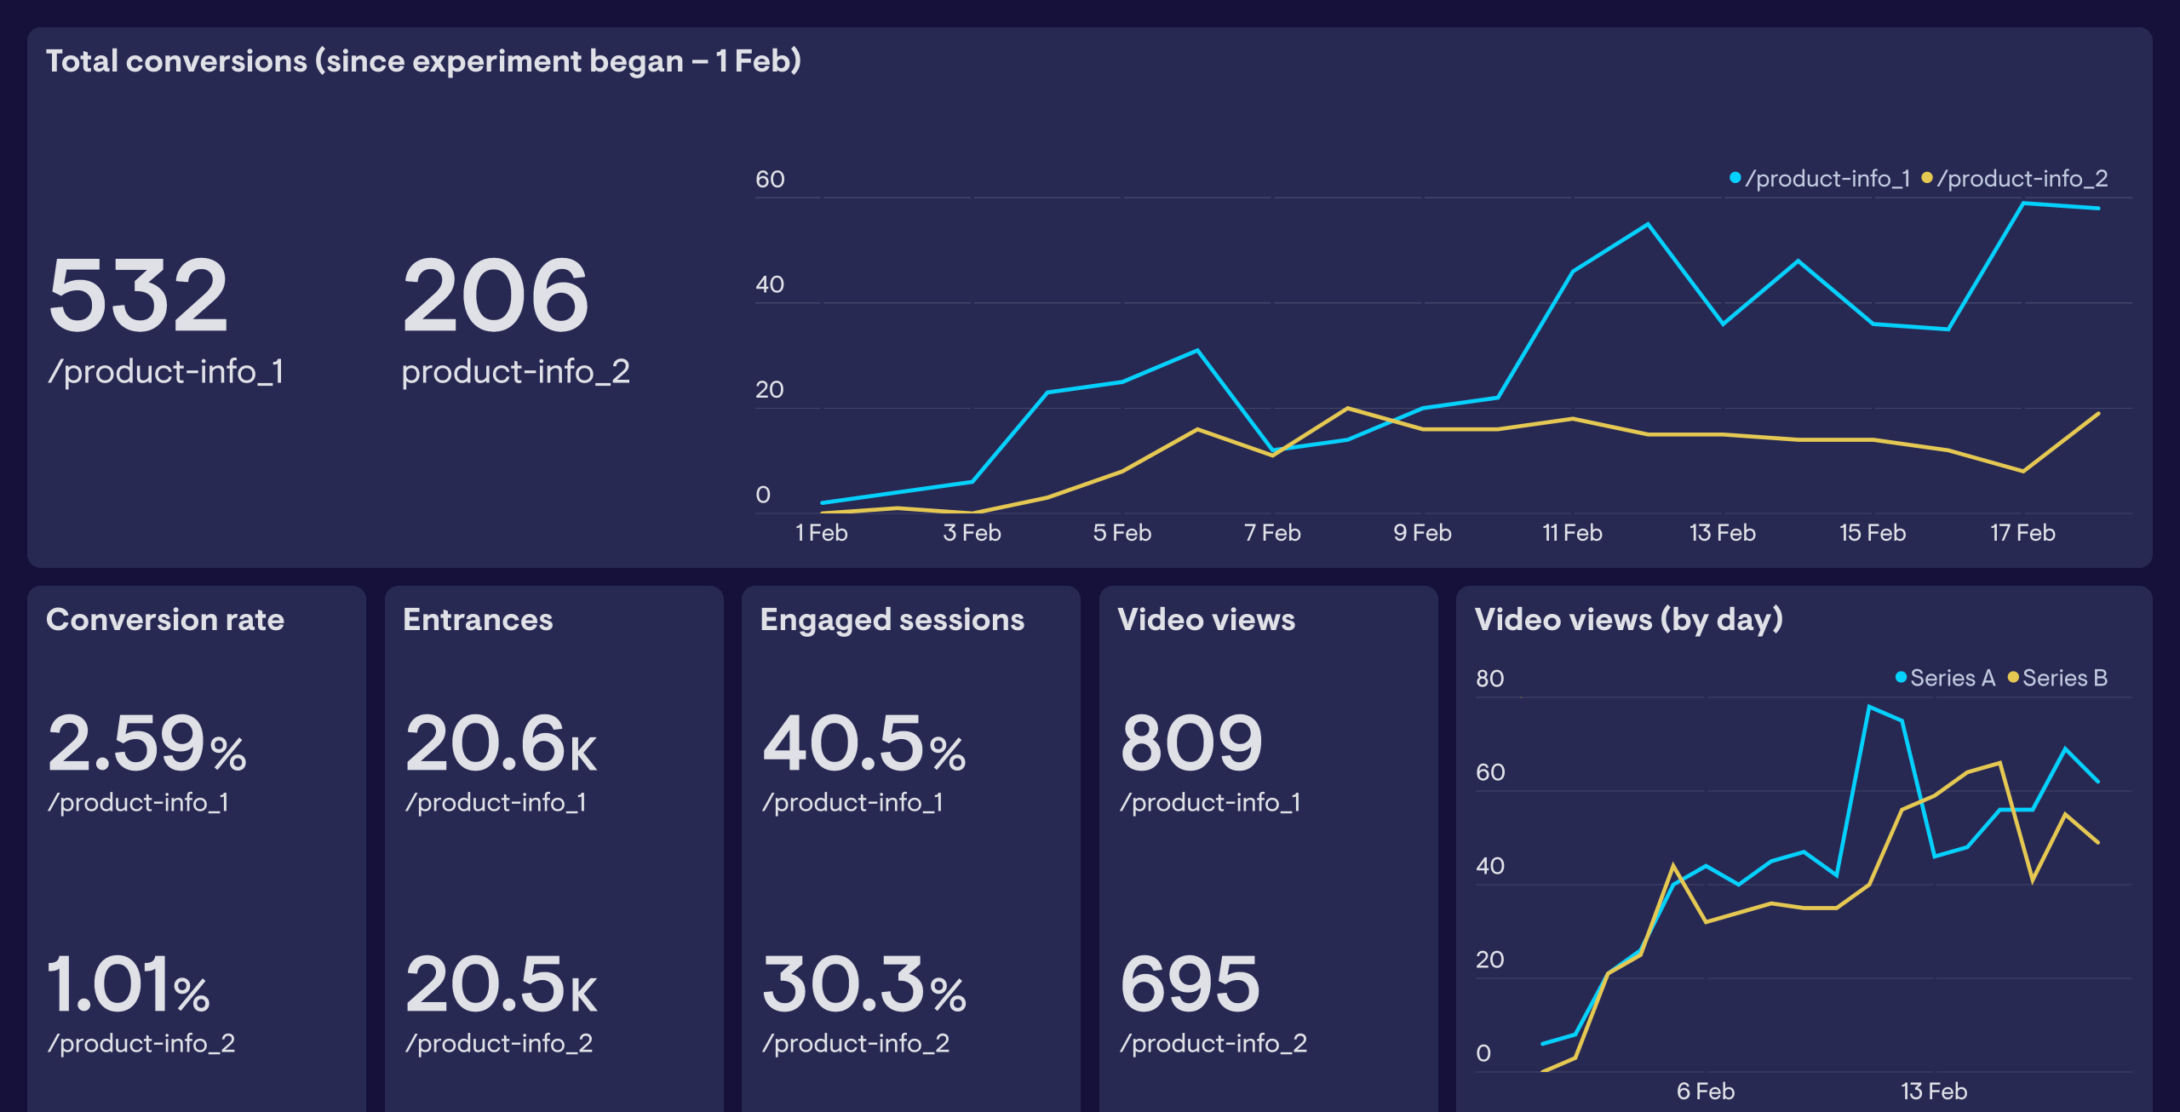Click the /product-info_1 label under 532
Image resolution: width=2180 pixels, height=1112 pixels.
coord(165,372)
